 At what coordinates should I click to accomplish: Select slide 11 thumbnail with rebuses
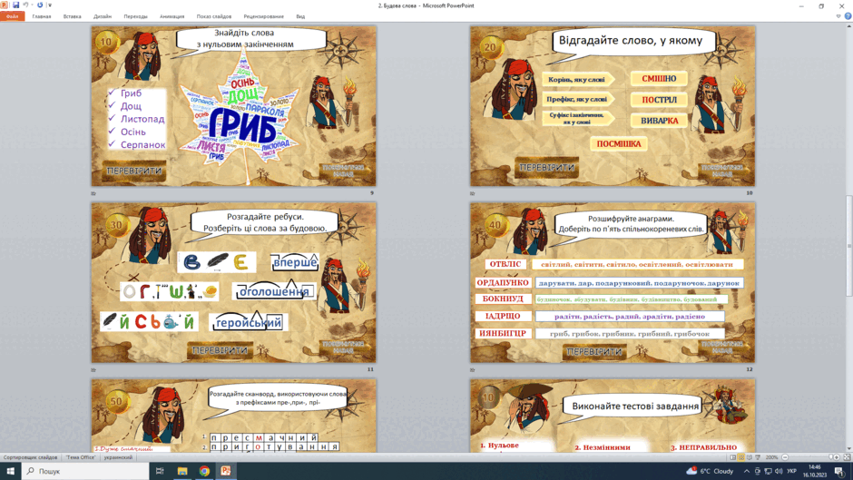pyautogui.click(x=233, y=282)
